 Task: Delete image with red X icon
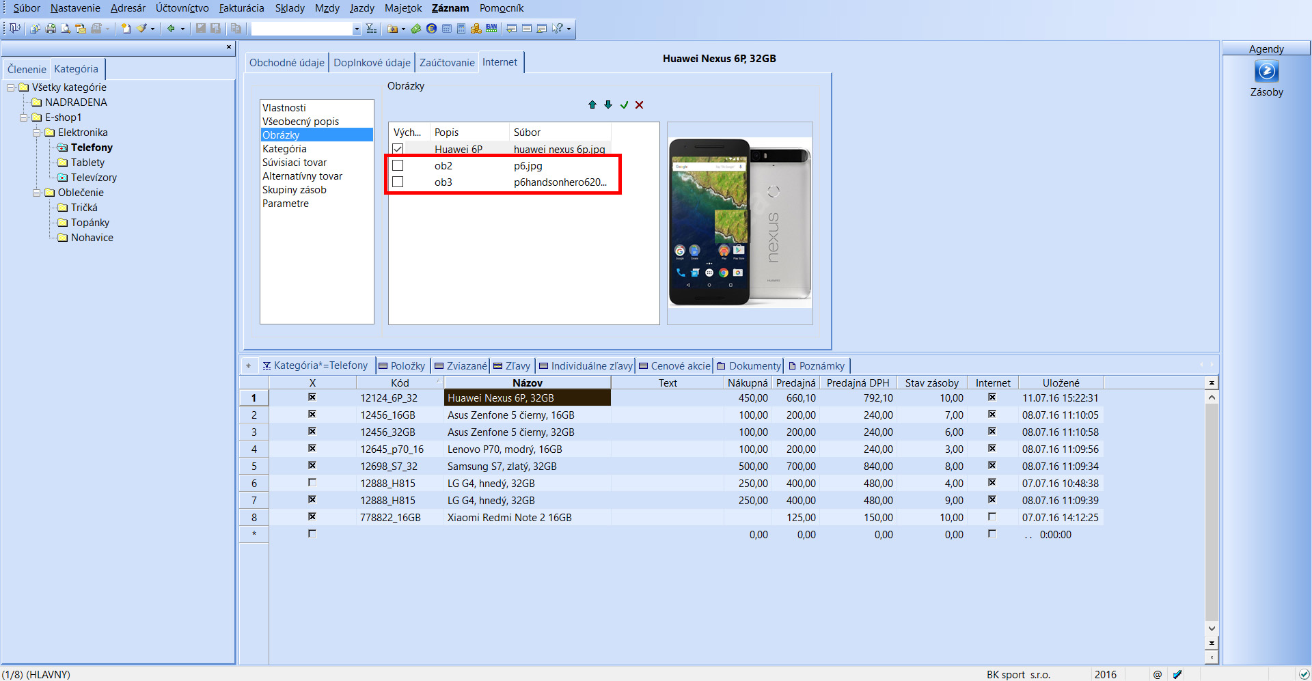coord(640,105)
